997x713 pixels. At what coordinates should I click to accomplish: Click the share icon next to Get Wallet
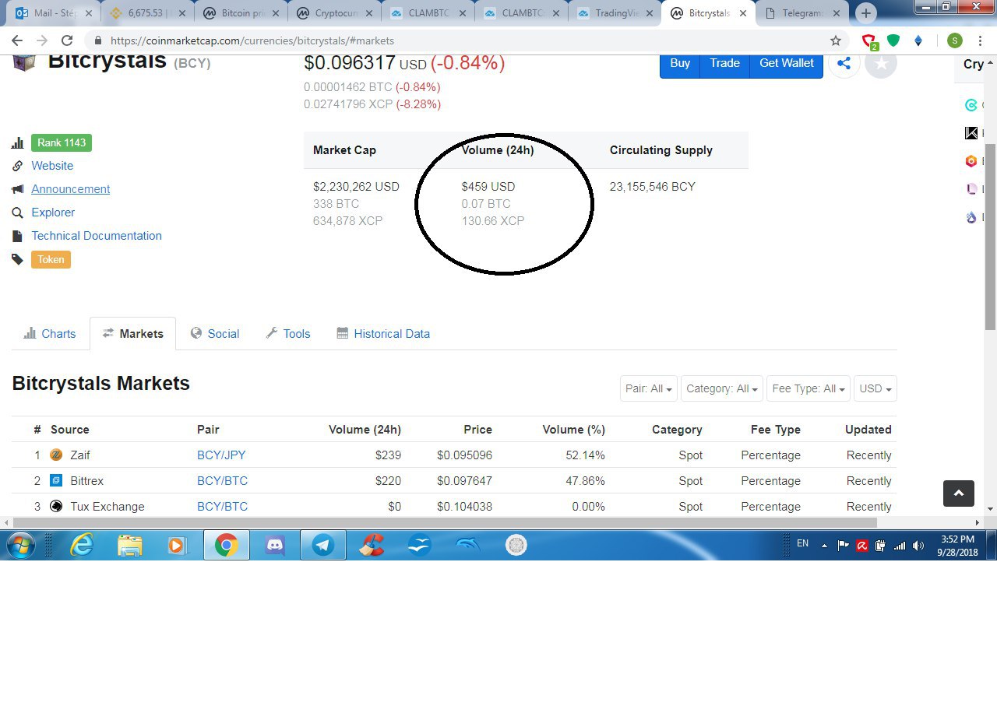[x=844, y=63]
